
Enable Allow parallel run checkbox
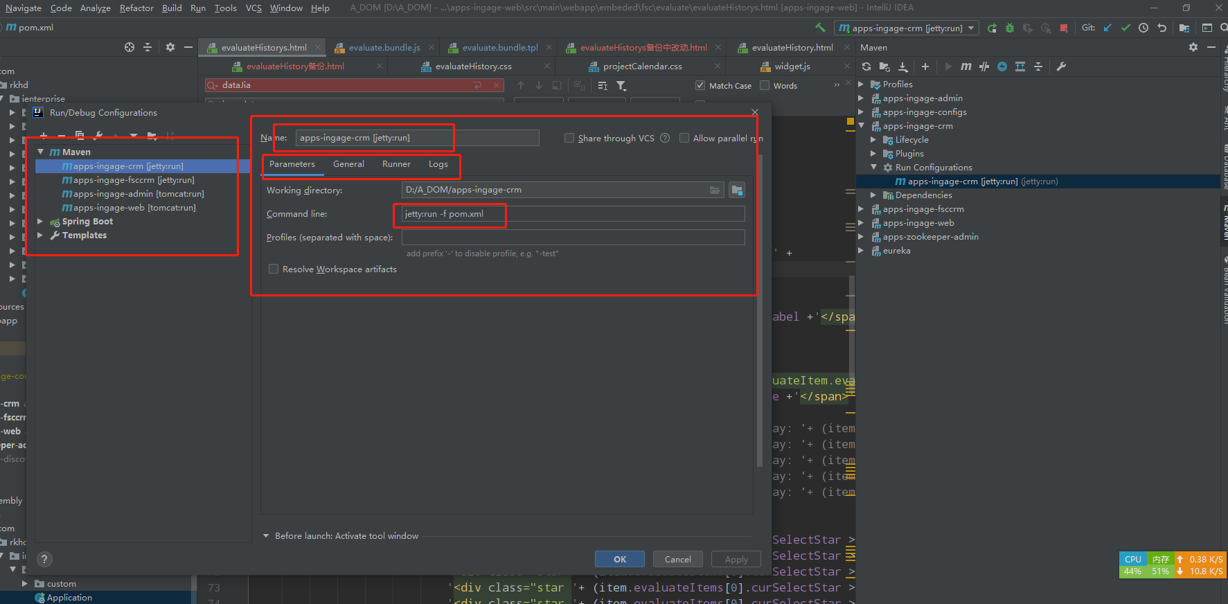tap(684, 138)
